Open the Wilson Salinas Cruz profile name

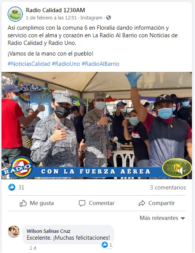(48, 231)
